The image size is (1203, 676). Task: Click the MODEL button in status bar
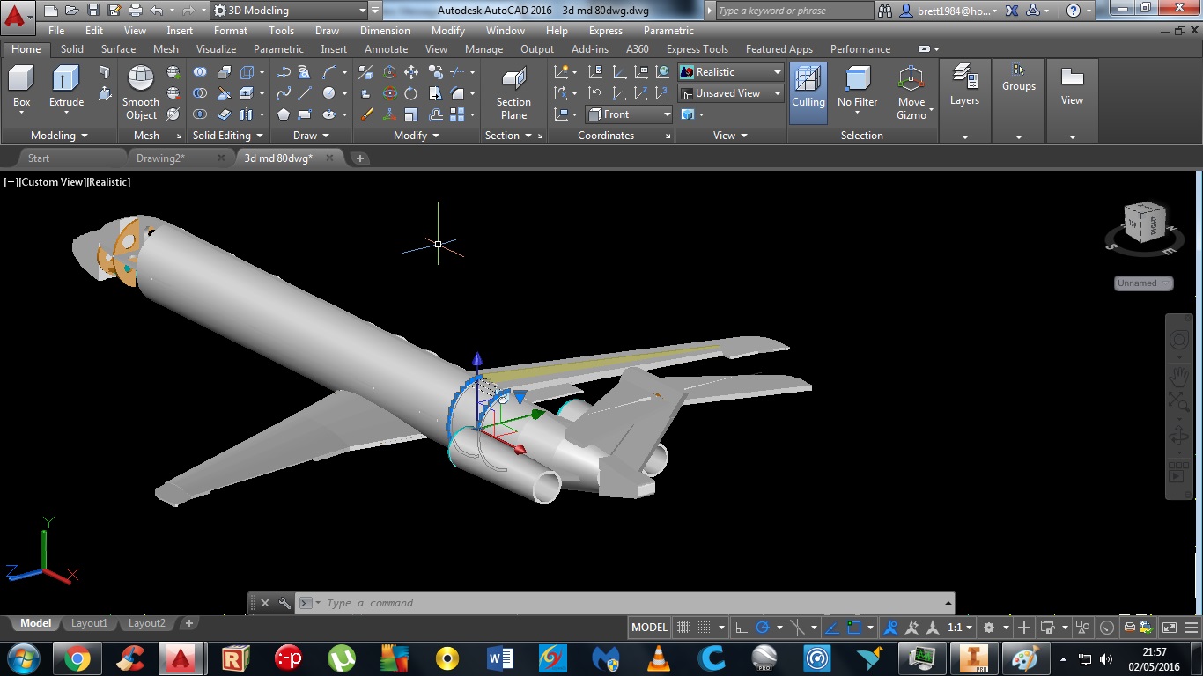(x=648, y=627)
